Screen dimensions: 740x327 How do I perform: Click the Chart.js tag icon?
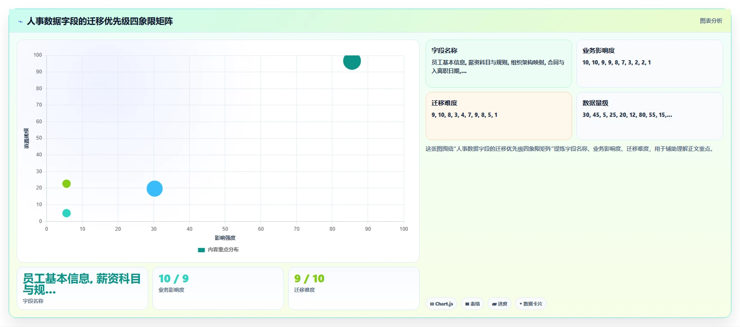[432, 304]
